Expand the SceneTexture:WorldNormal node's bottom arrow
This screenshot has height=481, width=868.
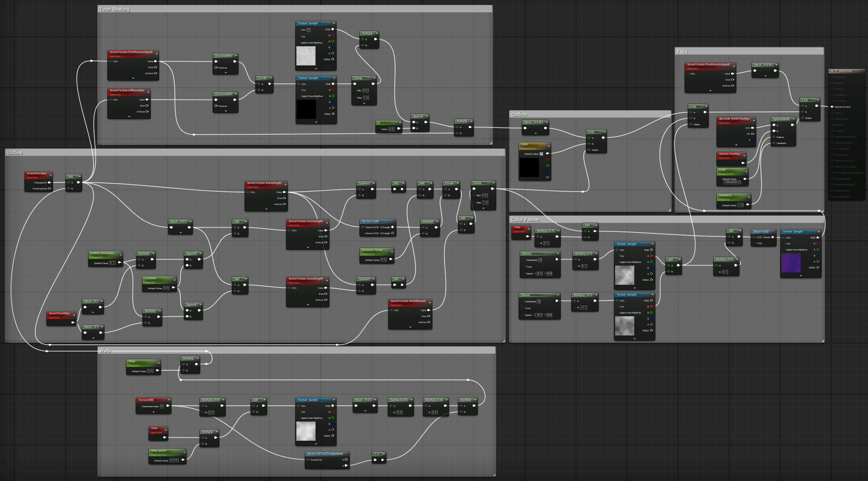[x=410, y=327]
